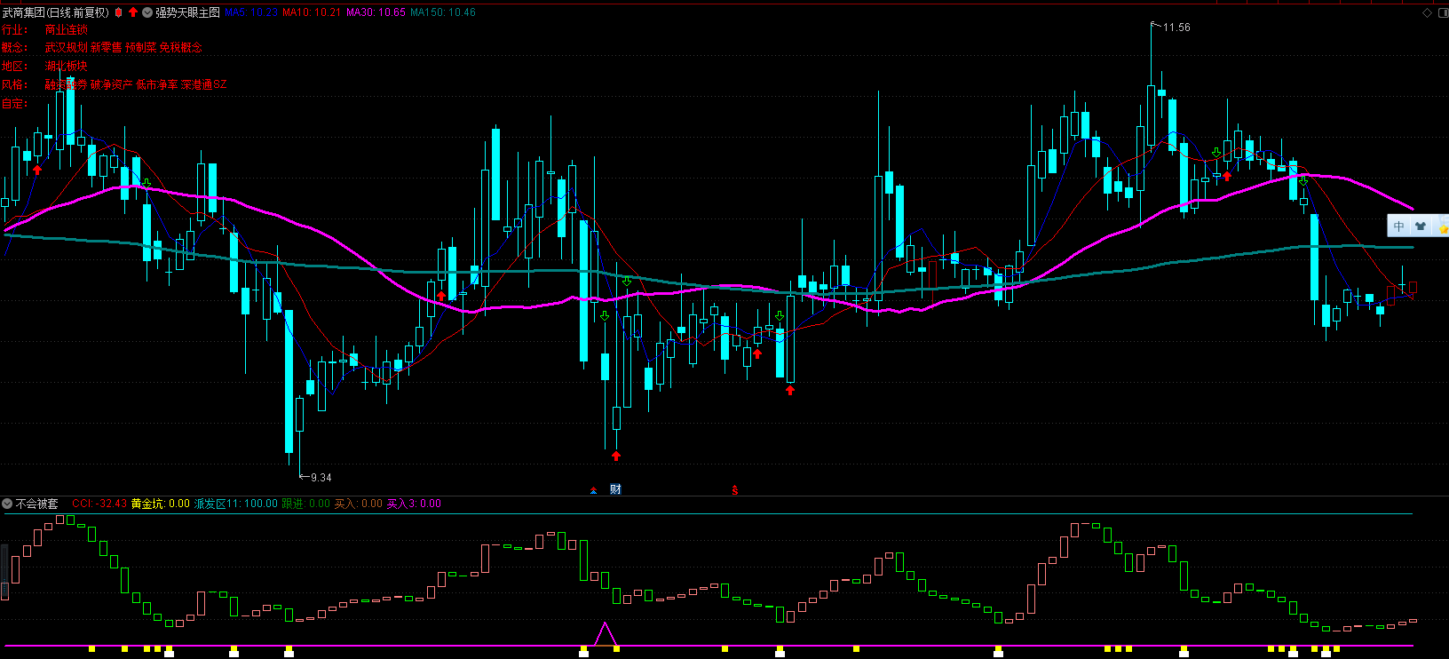Open the 免税概念 concept link
The width and height of the screenshot is (1449, 659).
click(x=181, y=47)
